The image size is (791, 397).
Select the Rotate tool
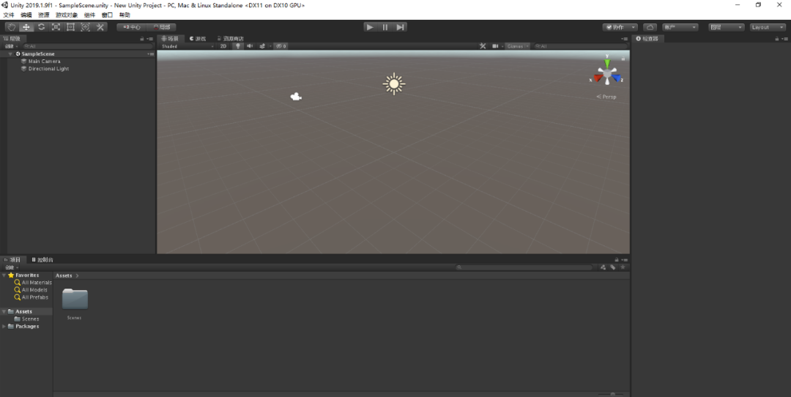pyautogui.click(x=41, y=27)
